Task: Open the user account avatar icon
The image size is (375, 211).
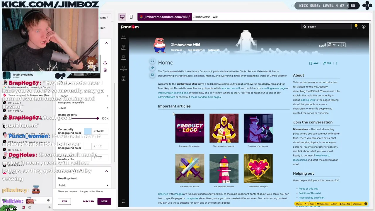Action: point(364,27)
